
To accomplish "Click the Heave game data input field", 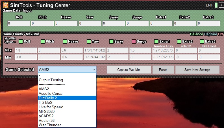I will coord(66,23).
